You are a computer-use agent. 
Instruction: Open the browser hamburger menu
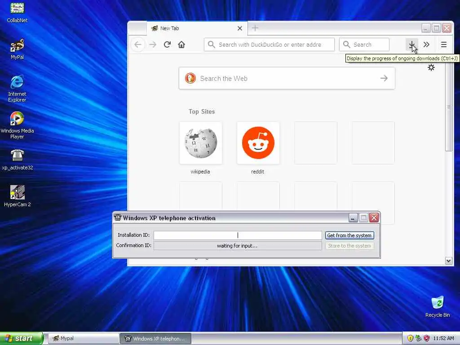443,44
